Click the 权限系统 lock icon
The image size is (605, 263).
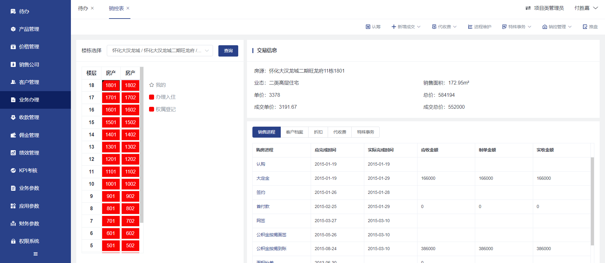13,241
